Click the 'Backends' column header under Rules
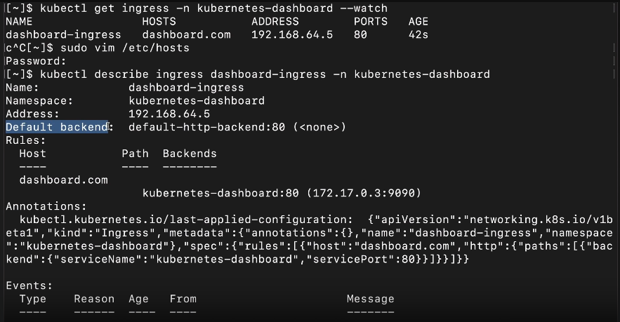The image size is (620, 322). 190,154
